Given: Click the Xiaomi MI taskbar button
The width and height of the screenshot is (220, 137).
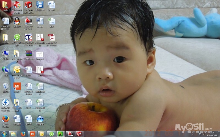Looking at the screenshot, I should 32,134.
